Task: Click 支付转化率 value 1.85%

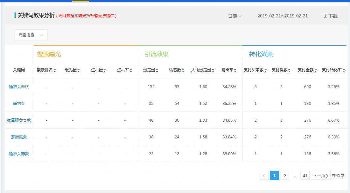Action: 334,103
